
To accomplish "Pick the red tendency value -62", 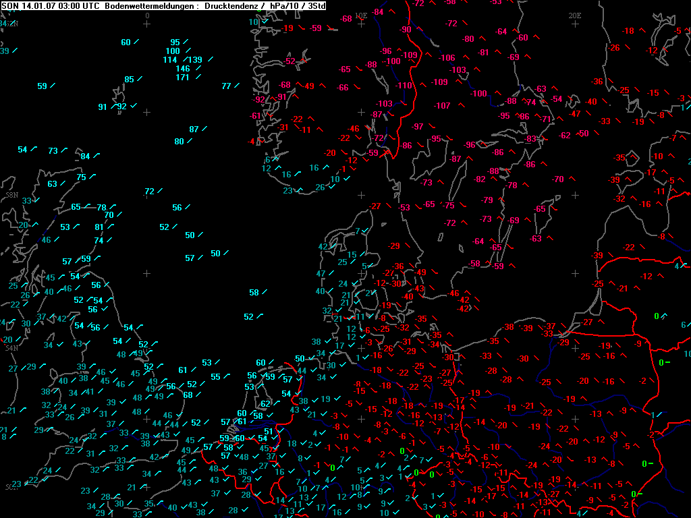I will tap(565, 136).
